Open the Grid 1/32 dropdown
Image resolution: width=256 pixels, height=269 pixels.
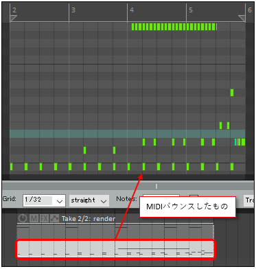coord(44,200)
